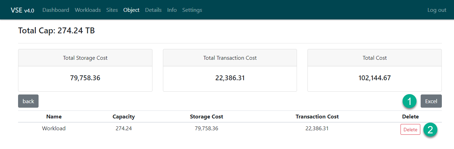Click the Capacity column header

(124, 117)
